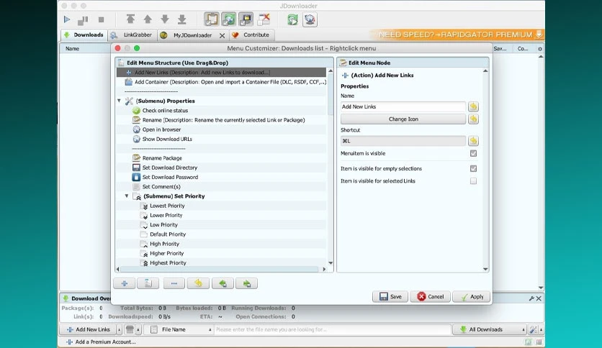Start downloads with the play icon
This screenshot has height=348, width=602.
click(x=67, y=19)
